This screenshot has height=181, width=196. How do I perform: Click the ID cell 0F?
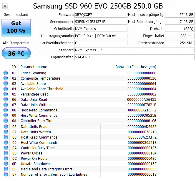pos(14,174)
